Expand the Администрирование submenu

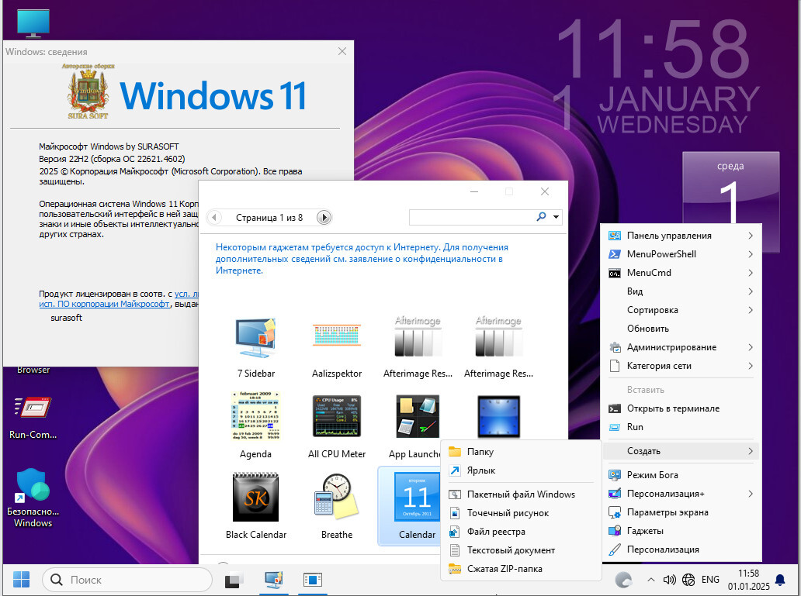coord(681,347)
